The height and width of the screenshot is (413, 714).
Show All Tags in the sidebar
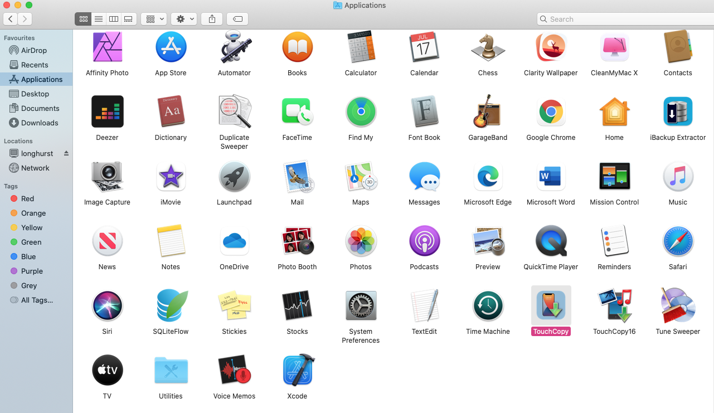36,300
